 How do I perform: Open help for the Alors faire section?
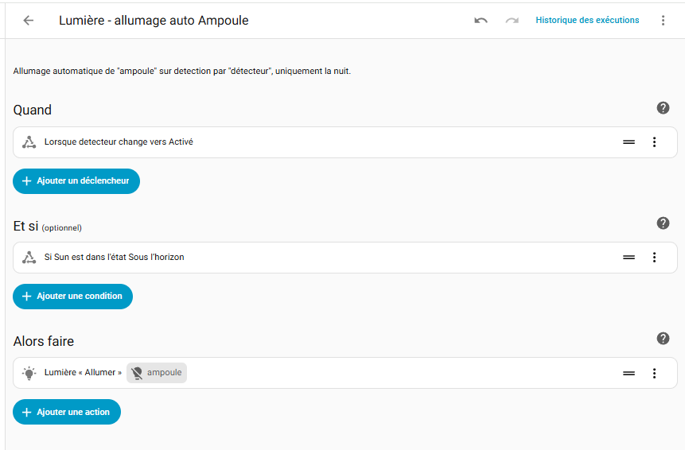click(x=663, y=339)
